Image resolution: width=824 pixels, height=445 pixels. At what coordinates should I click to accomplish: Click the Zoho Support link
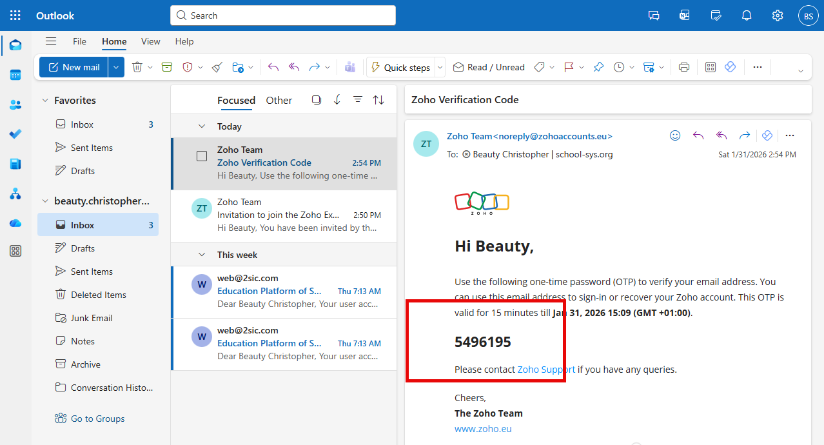click(545, 370)
